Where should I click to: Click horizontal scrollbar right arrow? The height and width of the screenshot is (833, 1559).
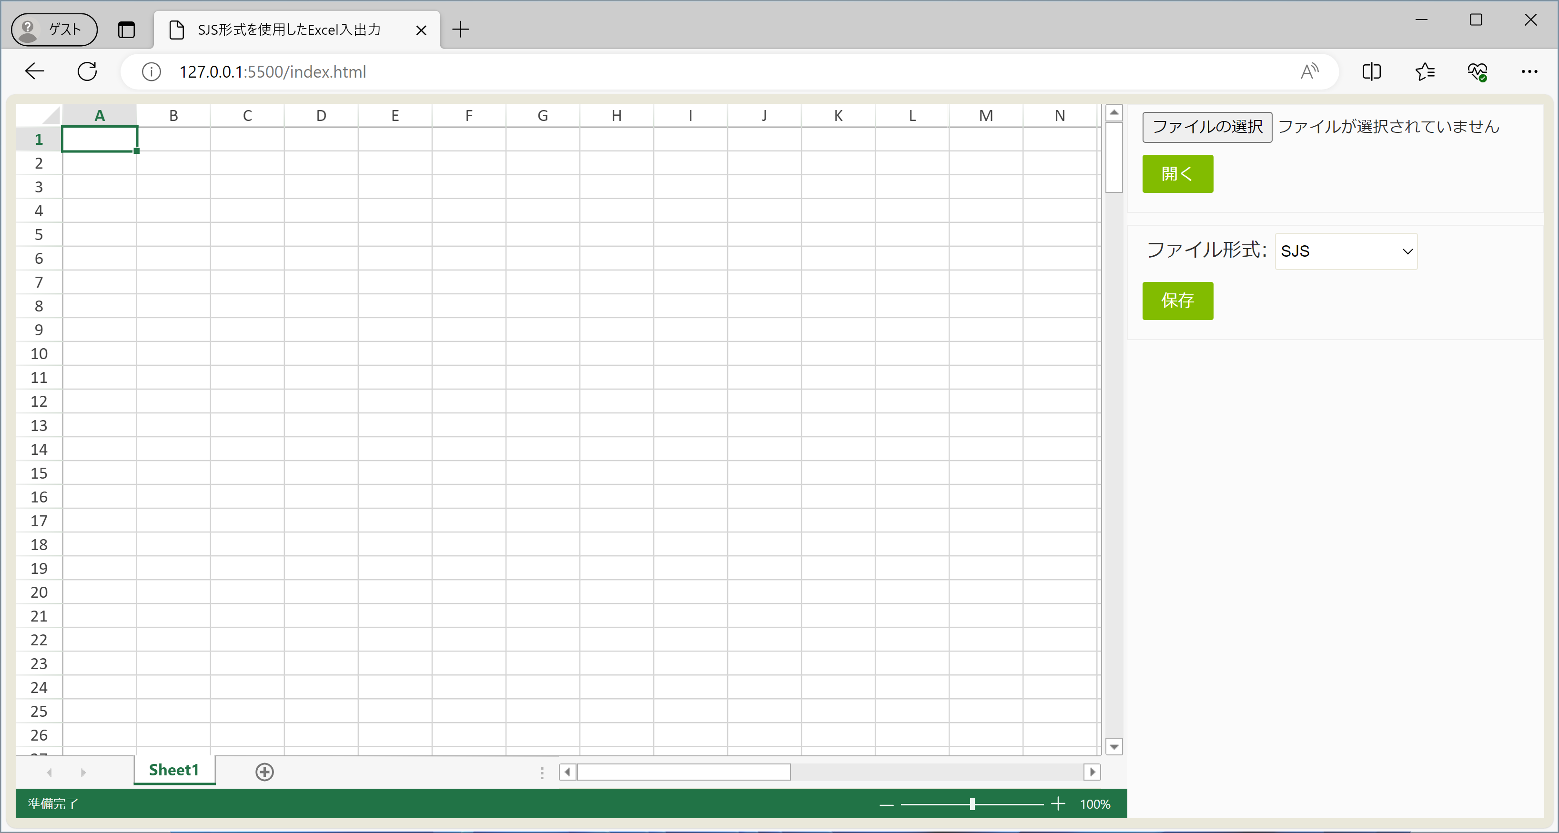[1092, 772]
